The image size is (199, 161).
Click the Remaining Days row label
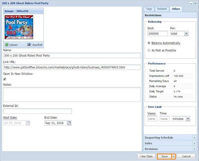(x=159, y=81)
